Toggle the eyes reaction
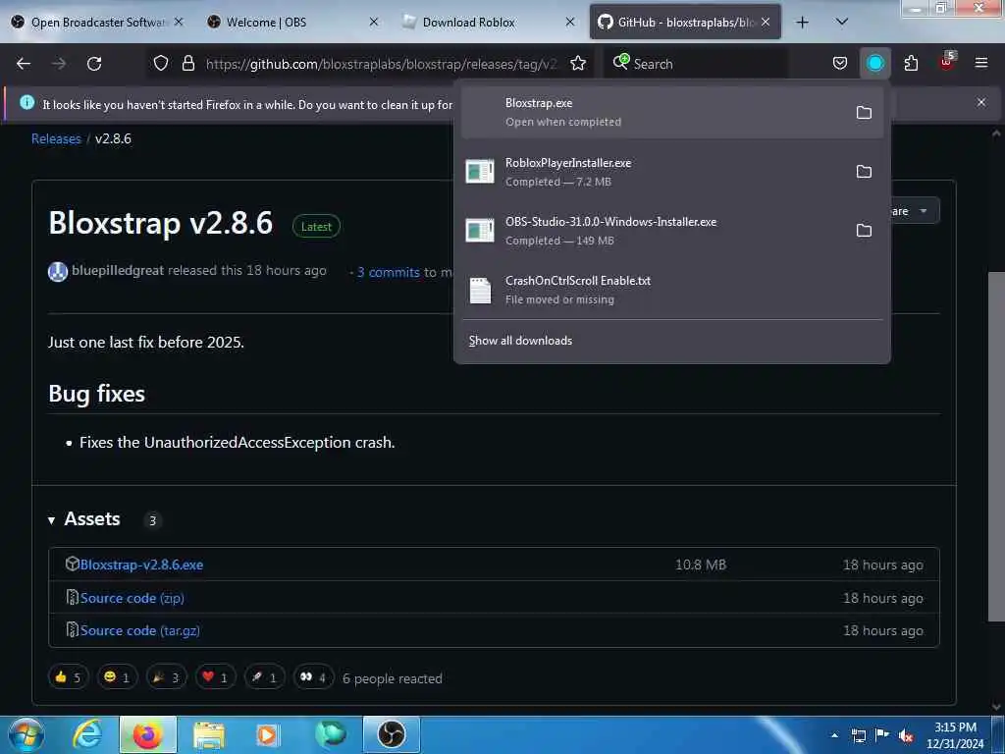 tap(314, 677)
